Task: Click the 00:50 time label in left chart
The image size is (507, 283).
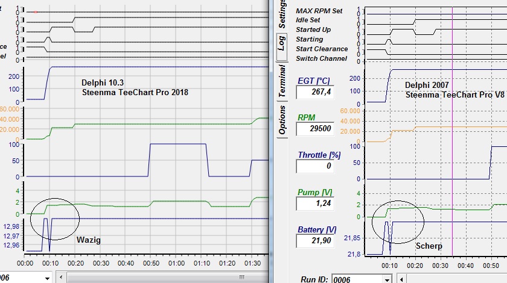Action: point(151,263)
